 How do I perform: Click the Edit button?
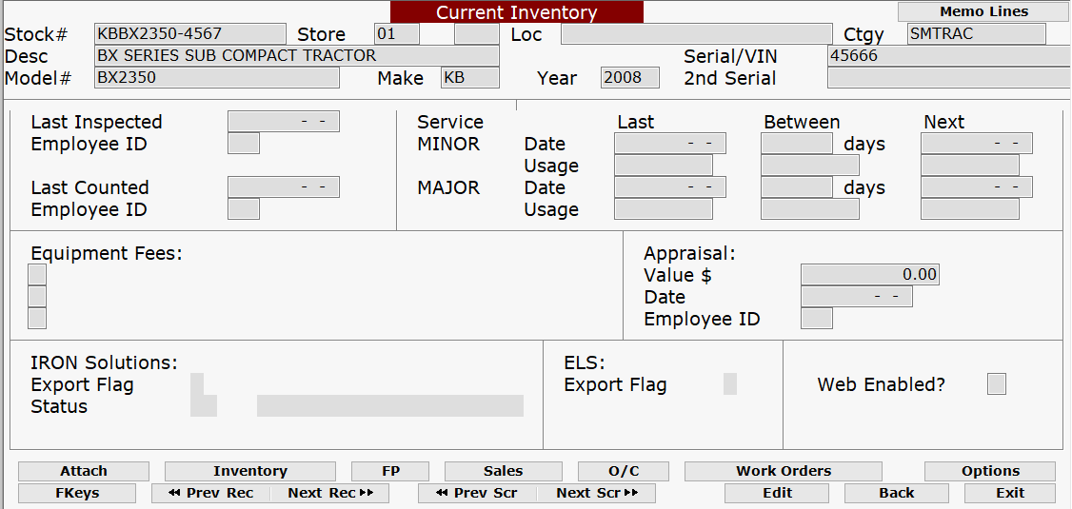[777, 493]
